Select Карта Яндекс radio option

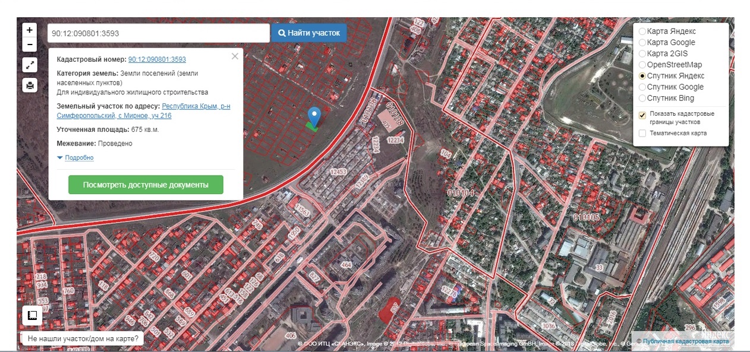click(642, 31)
